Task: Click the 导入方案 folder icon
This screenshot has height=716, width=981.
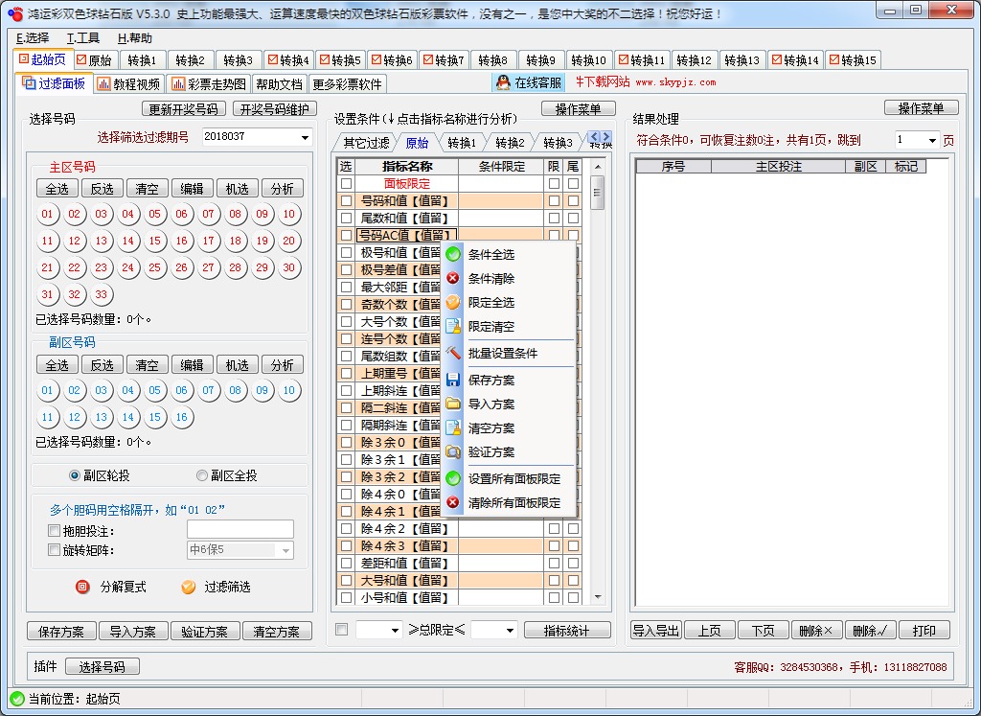Action: pos(453,404)
